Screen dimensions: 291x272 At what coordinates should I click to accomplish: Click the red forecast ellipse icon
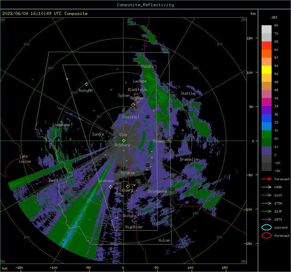point(266,235)
